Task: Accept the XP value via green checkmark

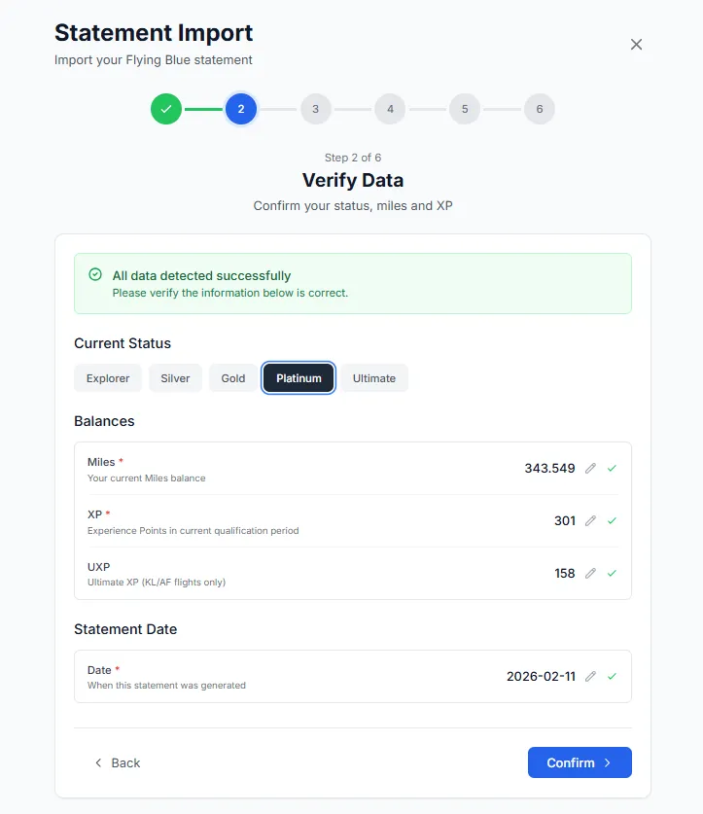Action: pyautogui.click(x=612, y=520)
